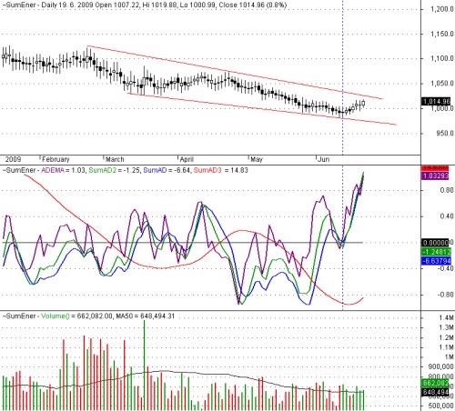Select the SumAD = -6.64 indicator label
This screenshot has width=455, height=411.
(167, 170)
